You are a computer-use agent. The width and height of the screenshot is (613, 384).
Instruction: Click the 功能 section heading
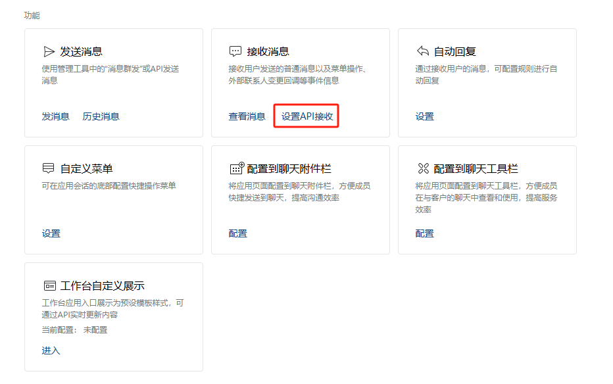(x=32, y=14)
